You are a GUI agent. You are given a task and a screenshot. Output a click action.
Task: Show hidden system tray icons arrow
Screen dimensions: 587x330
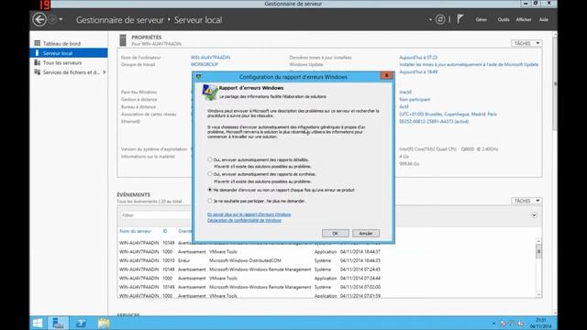click(x=493, y=324)
